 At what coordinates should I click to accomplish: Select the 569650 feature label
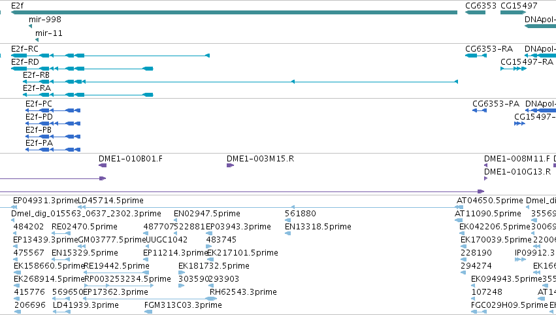[x=67, y=292]
